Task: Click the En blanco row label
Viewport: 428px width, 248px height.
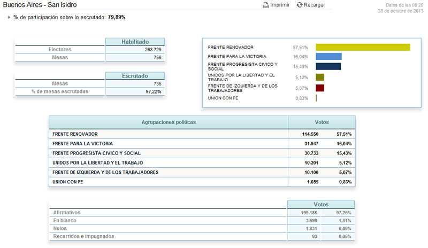Action: pos(65,220)
